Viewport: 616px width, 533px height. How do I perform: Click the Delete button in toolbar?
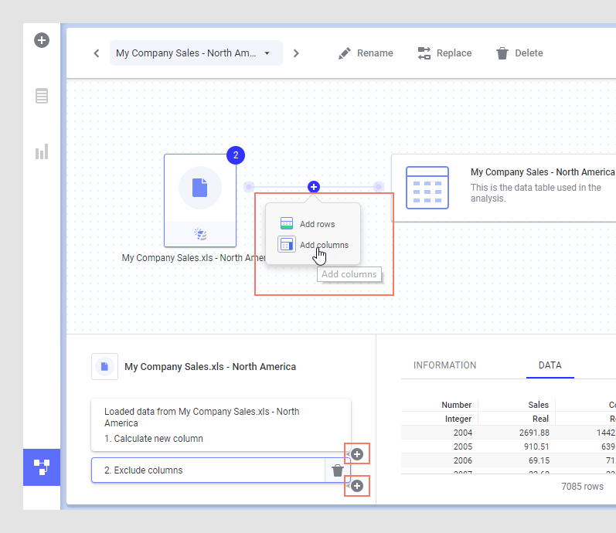pyautogui.click(x=519, y=53)
